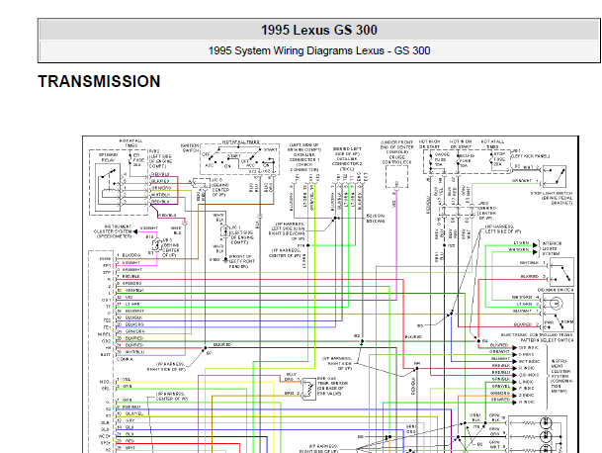Click the O/D MAIN SWITCH label
Screen dimensions: 602x453
556,290
